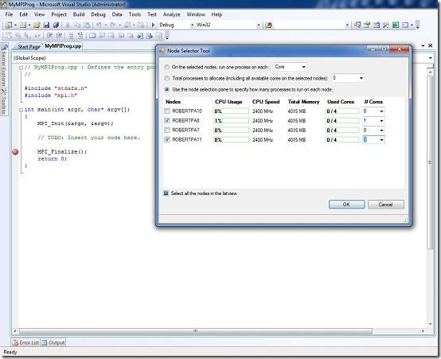
Task: Open the Toolbox wrench-and-hammer icon
Action: (x=386, y=25)
